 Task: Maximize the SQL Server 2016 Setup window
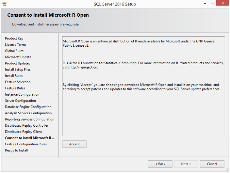click(x=212, y=3)
